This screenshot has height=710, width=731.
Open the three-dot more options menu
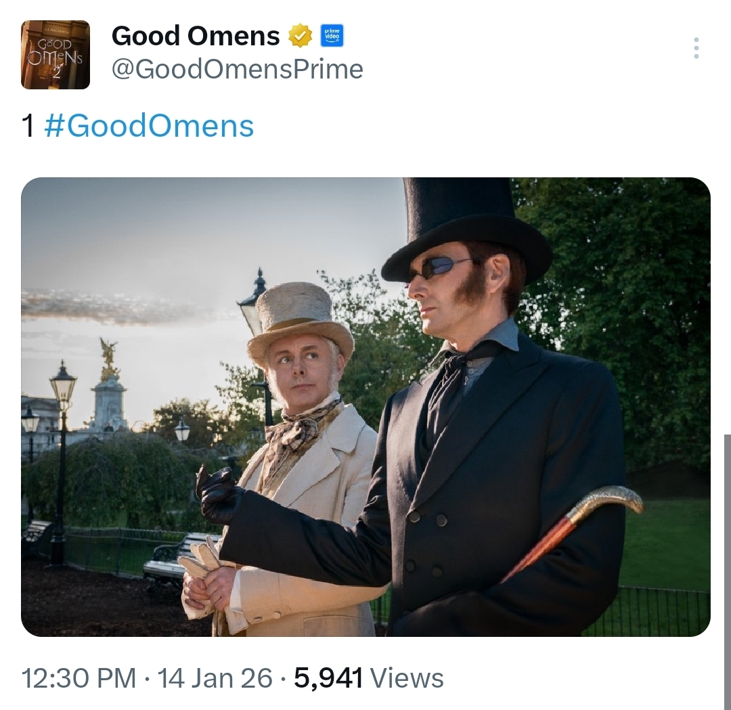click(696, 48)
